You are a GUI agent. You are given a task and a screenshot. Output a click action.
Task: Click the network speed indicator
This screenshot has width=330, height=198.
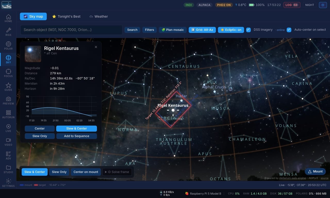[167, 193]
